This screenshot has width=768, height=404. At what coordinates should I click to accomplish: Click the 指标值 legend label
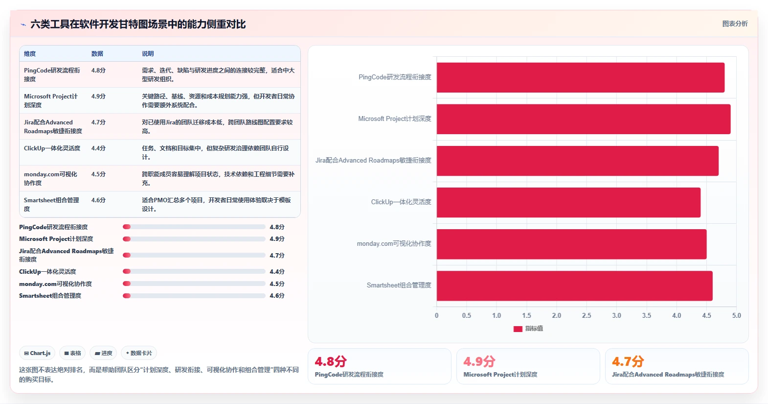(x=534, y=329)
